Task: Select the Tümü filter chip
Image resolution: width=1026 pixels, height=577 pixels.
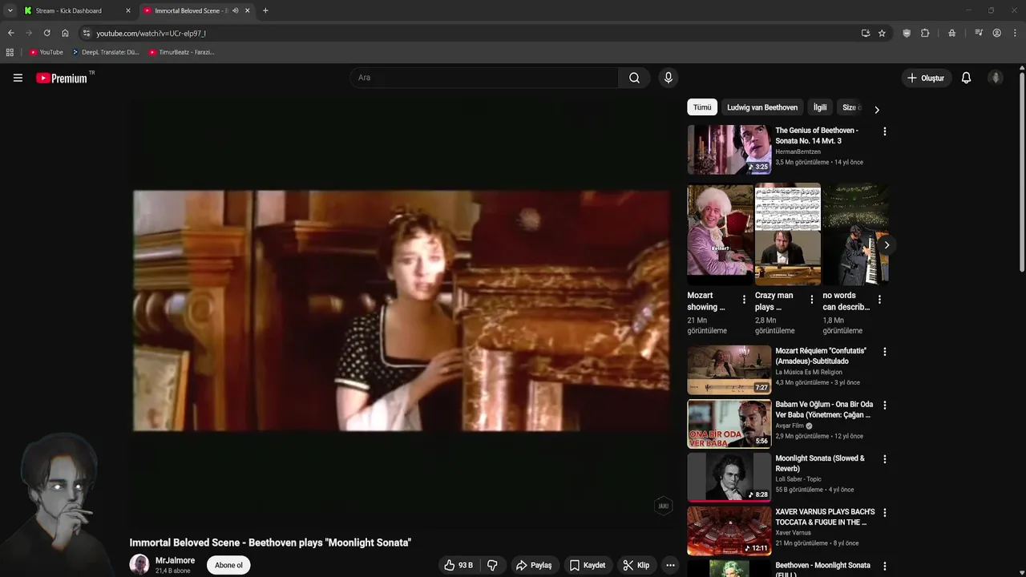Action: [x=702, y=107]
